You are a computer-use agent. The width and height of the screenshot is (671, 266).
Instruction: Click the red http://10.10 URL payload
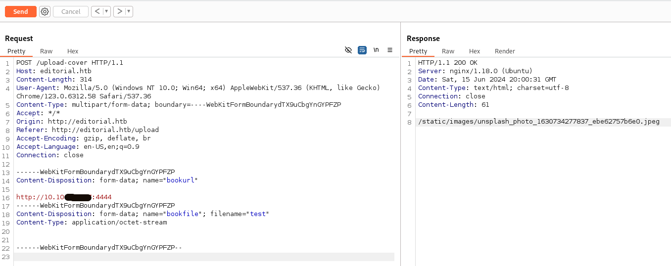pos(64,197)
